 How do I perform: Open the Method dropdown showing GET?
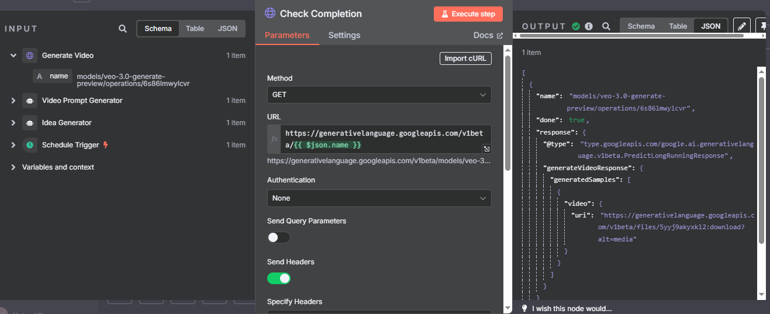point(379,95)
